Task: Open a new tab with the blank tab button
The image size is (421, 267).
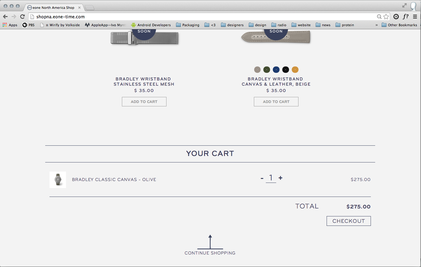Action: (x=89, y=8)
